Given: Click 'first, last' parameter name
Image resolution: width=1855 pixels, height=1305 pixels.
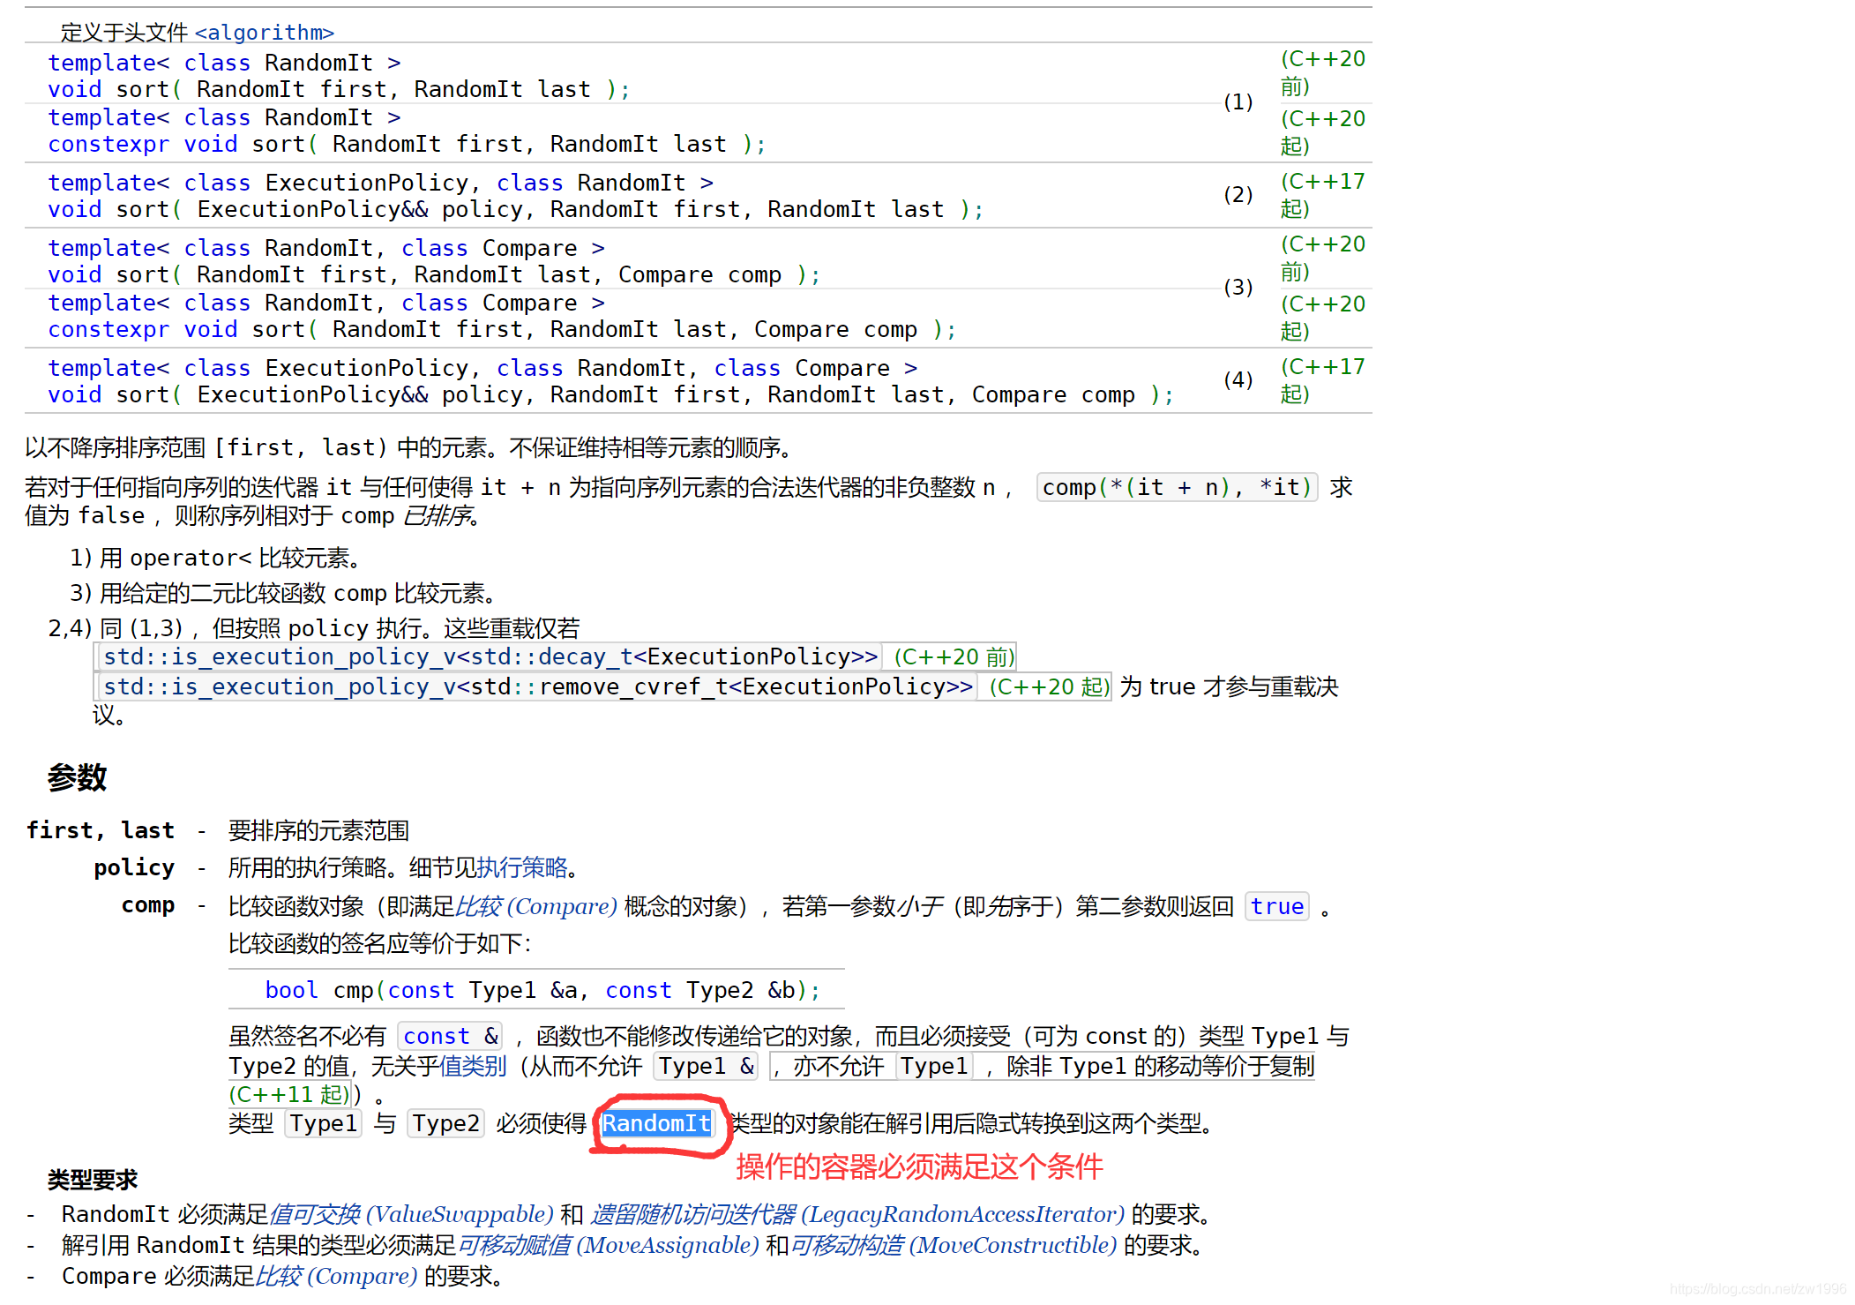Looking at the screenshot, I should click(101, 830).
